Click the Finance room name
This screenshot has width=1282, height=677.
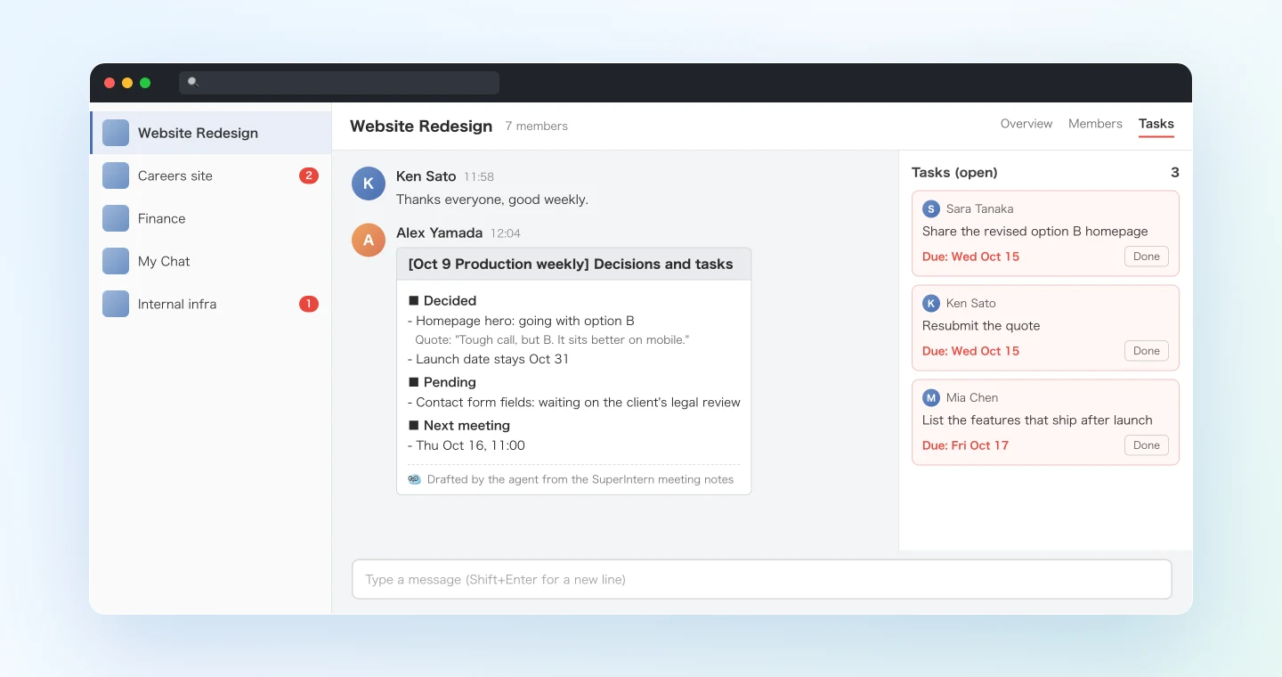click(162, 218)
